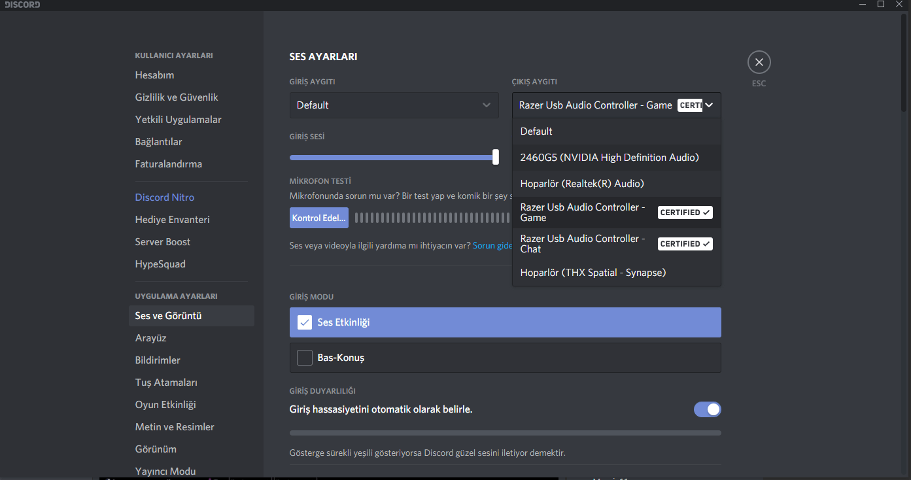Select Ses ve Görüntü in the sidebar
911x480 pixels.
(x=191, y=316)
